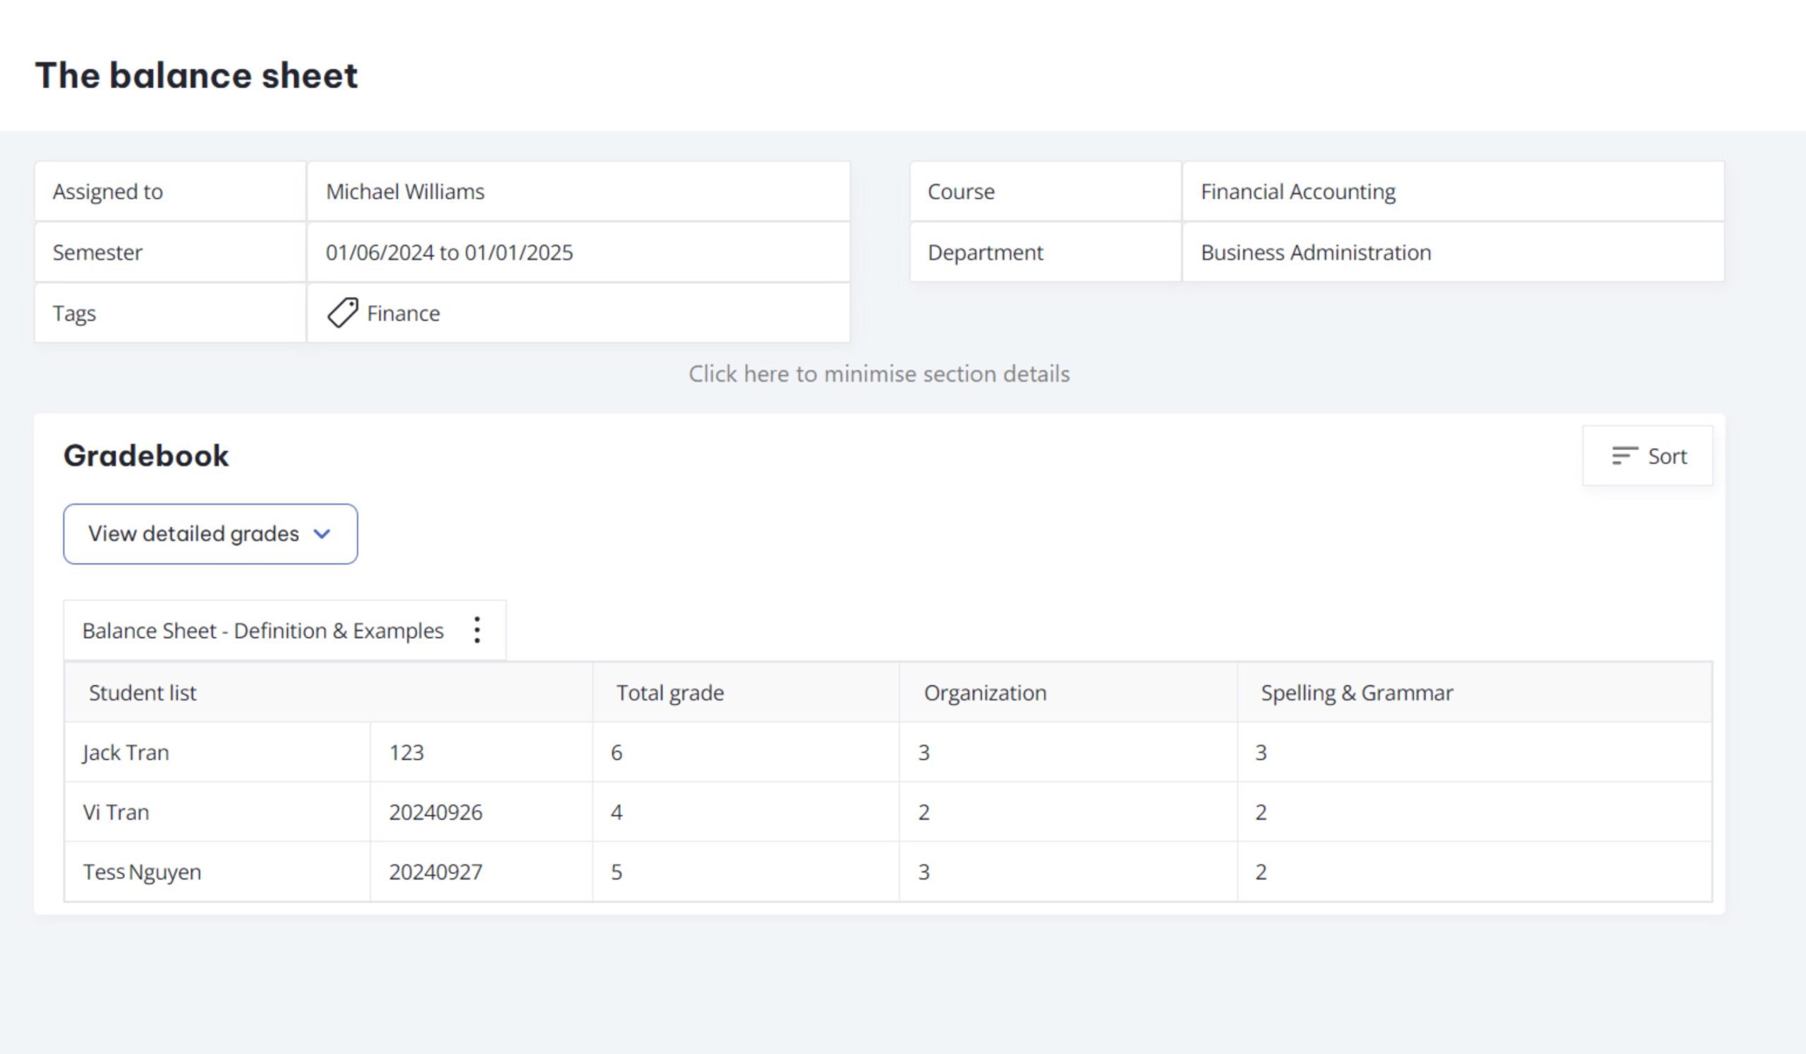
Task: Select Balance Sheet - Definition & Examples tab
Action: point(263,631)
